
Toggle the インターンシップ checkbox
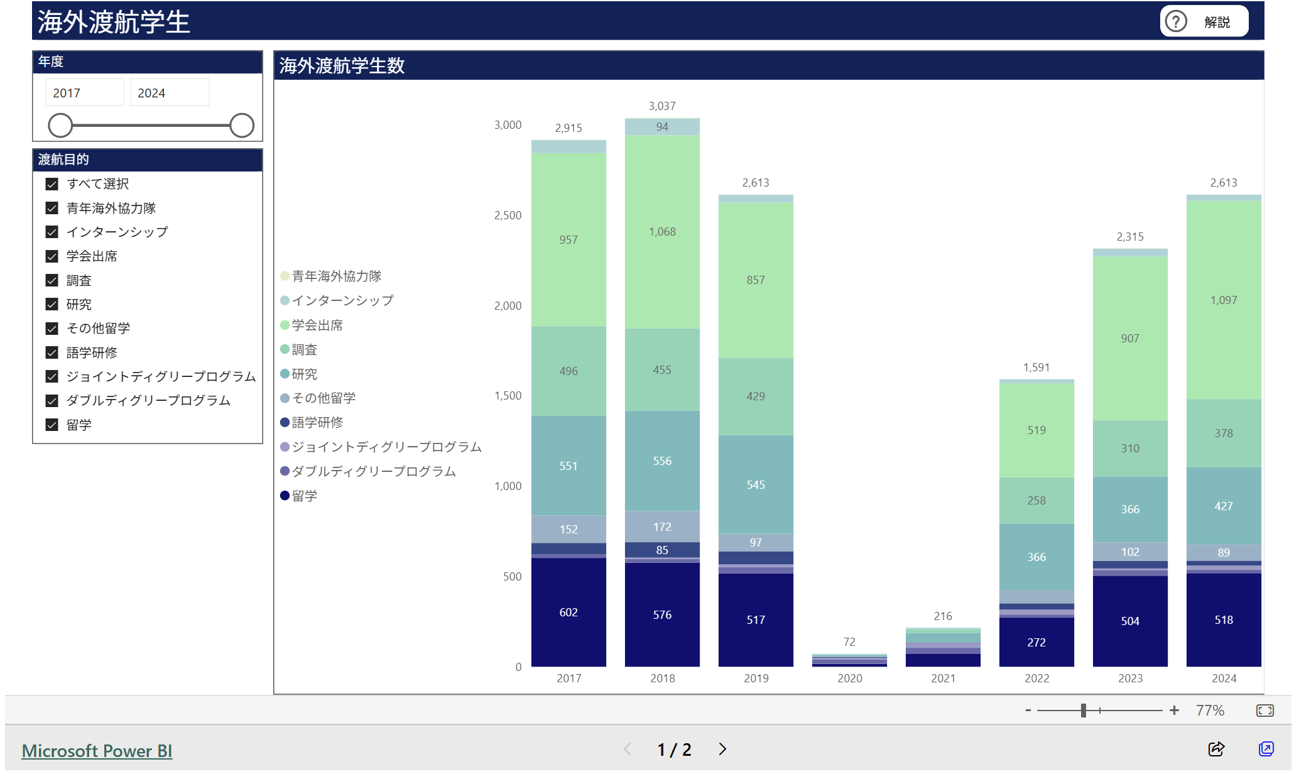coord(52,232)
